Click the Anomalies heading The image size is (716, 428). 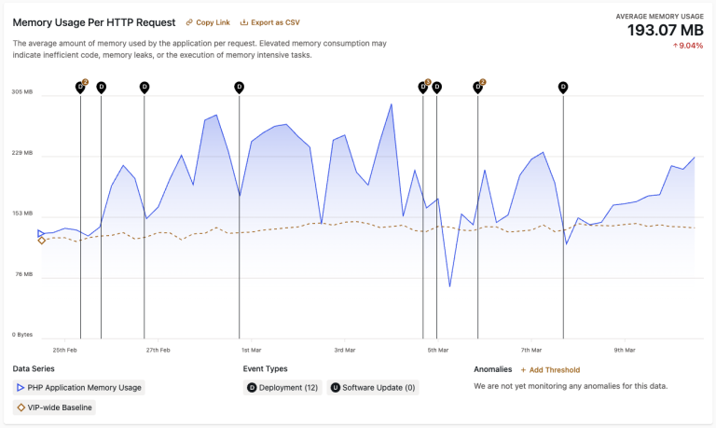492,369
